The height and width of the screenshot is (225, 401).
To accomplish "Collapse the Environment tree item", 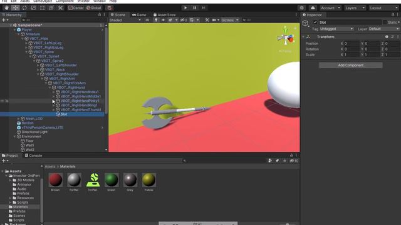I will point(14,136).
